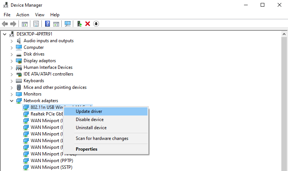Click the scrollbar up arrow
Viewport: 288px width, 171px height.
284,34
